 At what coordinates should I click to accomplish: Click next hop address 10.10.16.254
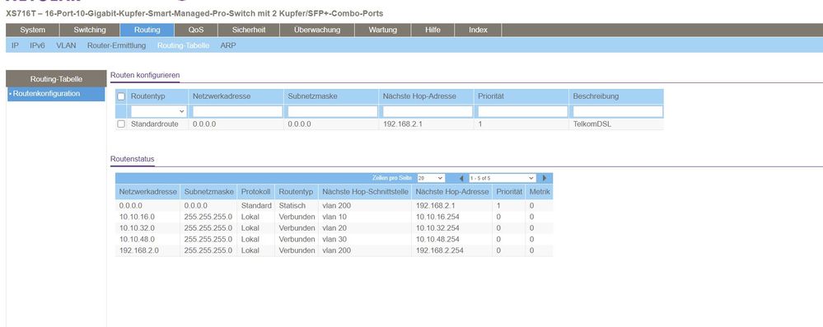click(x=437, y=217)
